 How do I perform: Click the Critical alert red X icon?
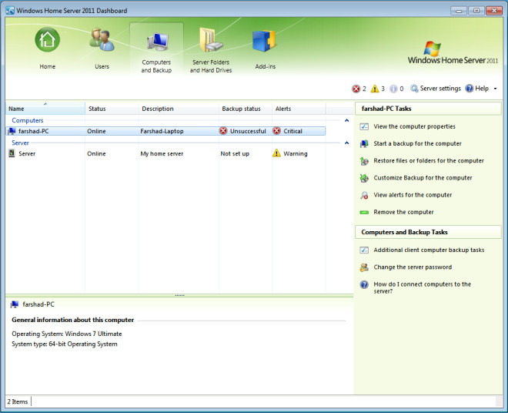pyautogui.click(x=276, y=131)
